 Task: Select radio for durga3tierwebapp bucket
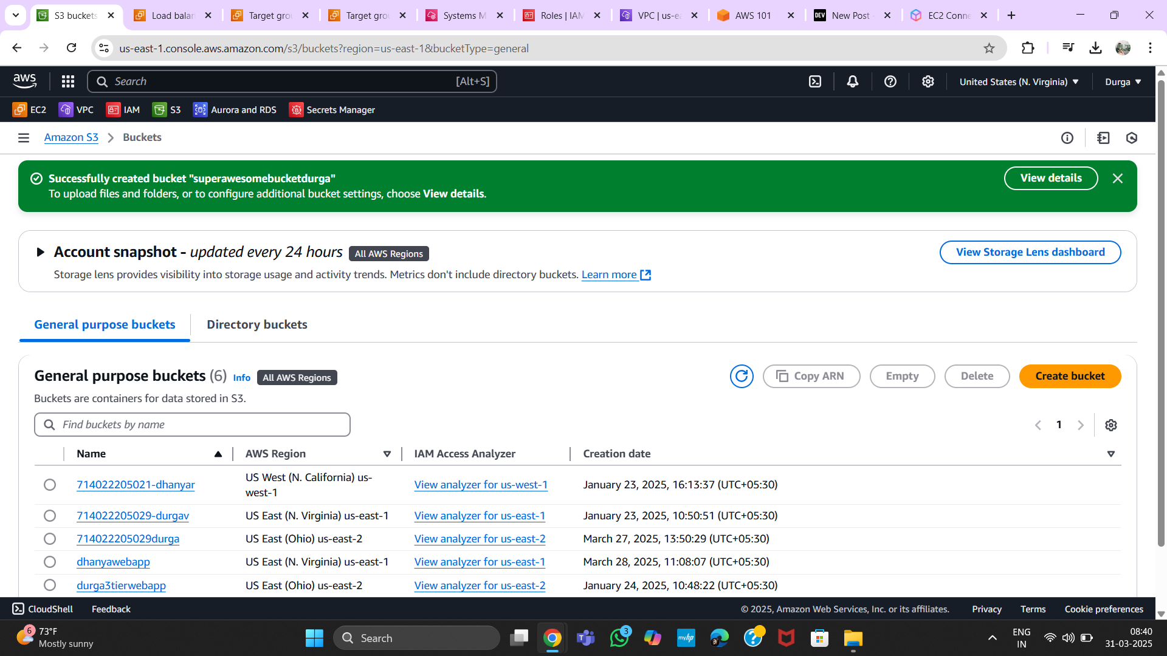pos(50,585)
